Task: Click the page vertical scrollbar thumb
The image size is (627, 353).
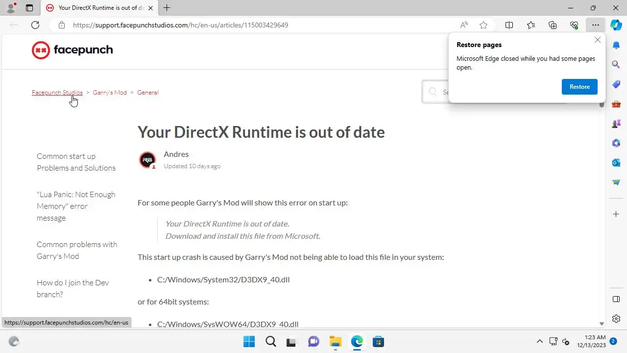Action: (x=602, y=104)
